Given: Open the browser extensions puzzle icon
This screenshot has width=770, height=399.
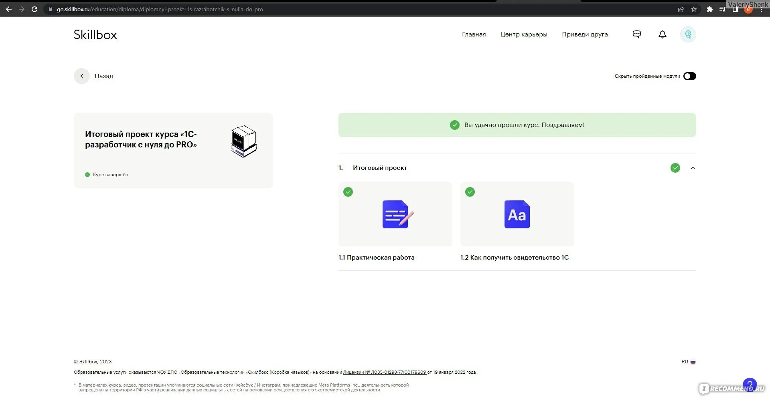Looking at the screenshot, I should click(710, 9).
